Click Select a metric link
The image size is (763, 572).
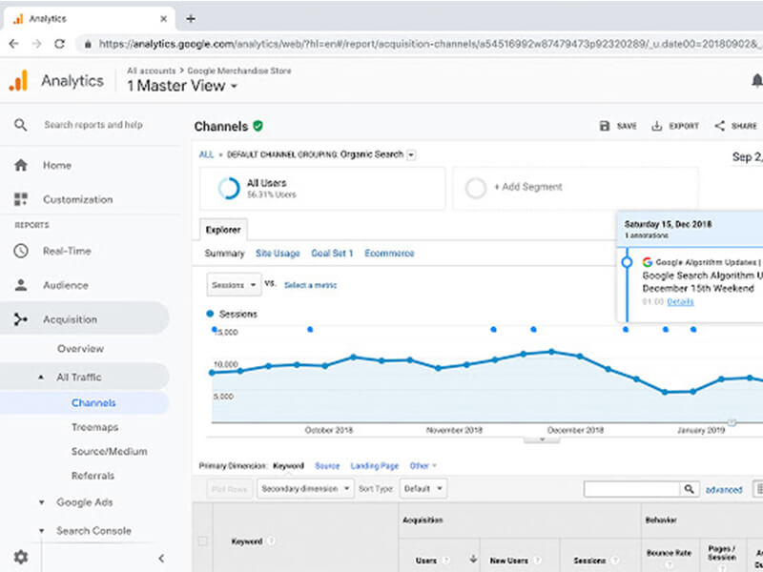click(x=311, y=285)
